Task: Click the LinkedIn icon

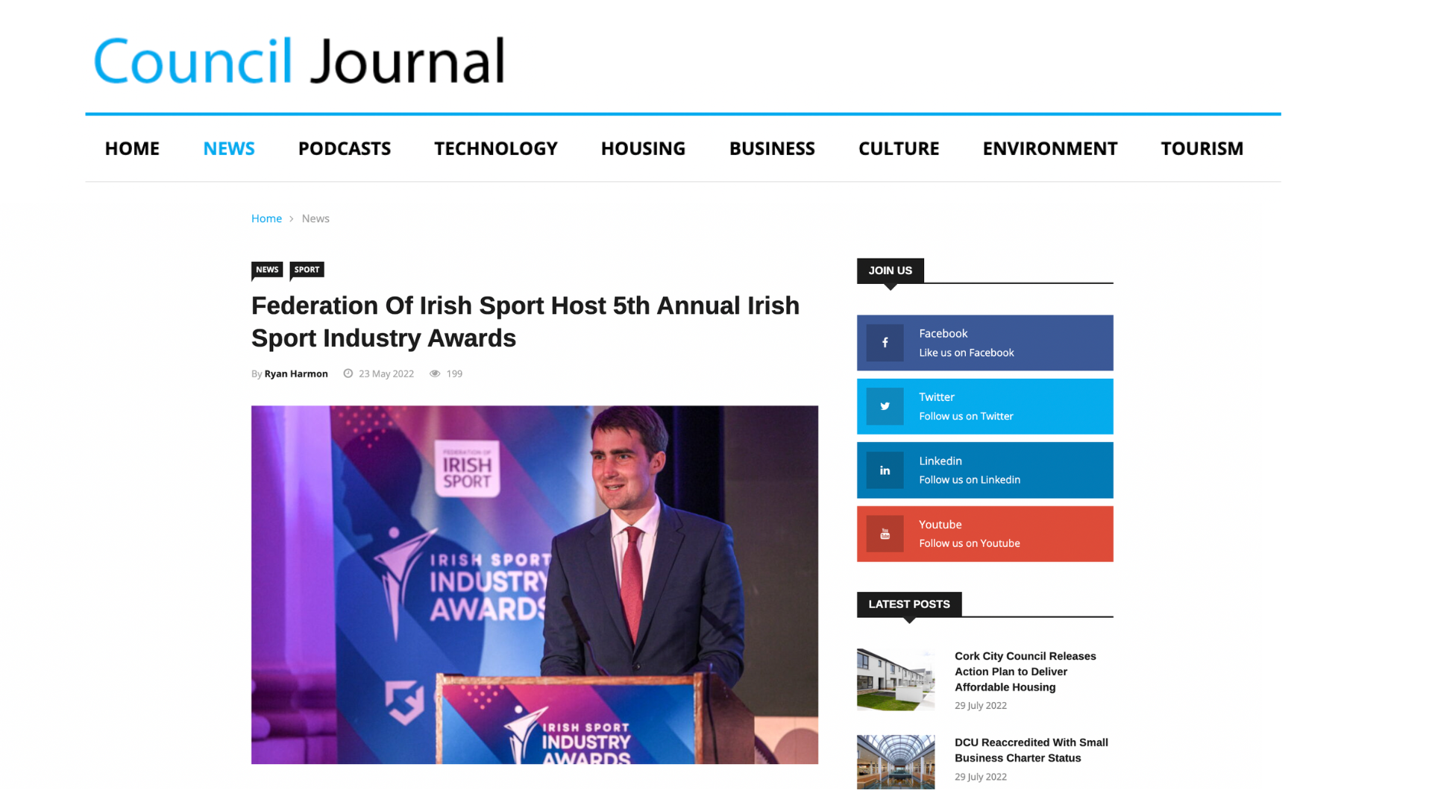Action: 885,470
